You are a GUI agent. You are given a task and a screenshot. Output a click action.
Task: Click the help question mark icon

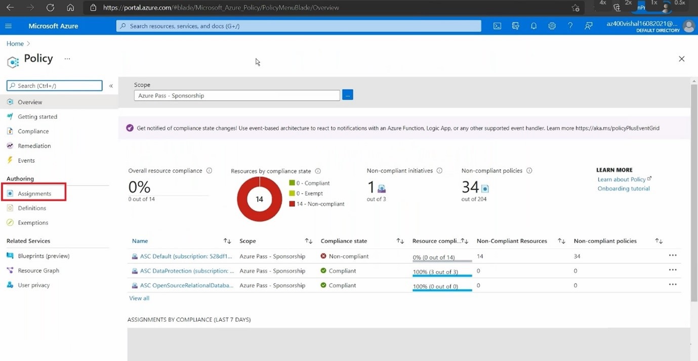tap(570, 26)
